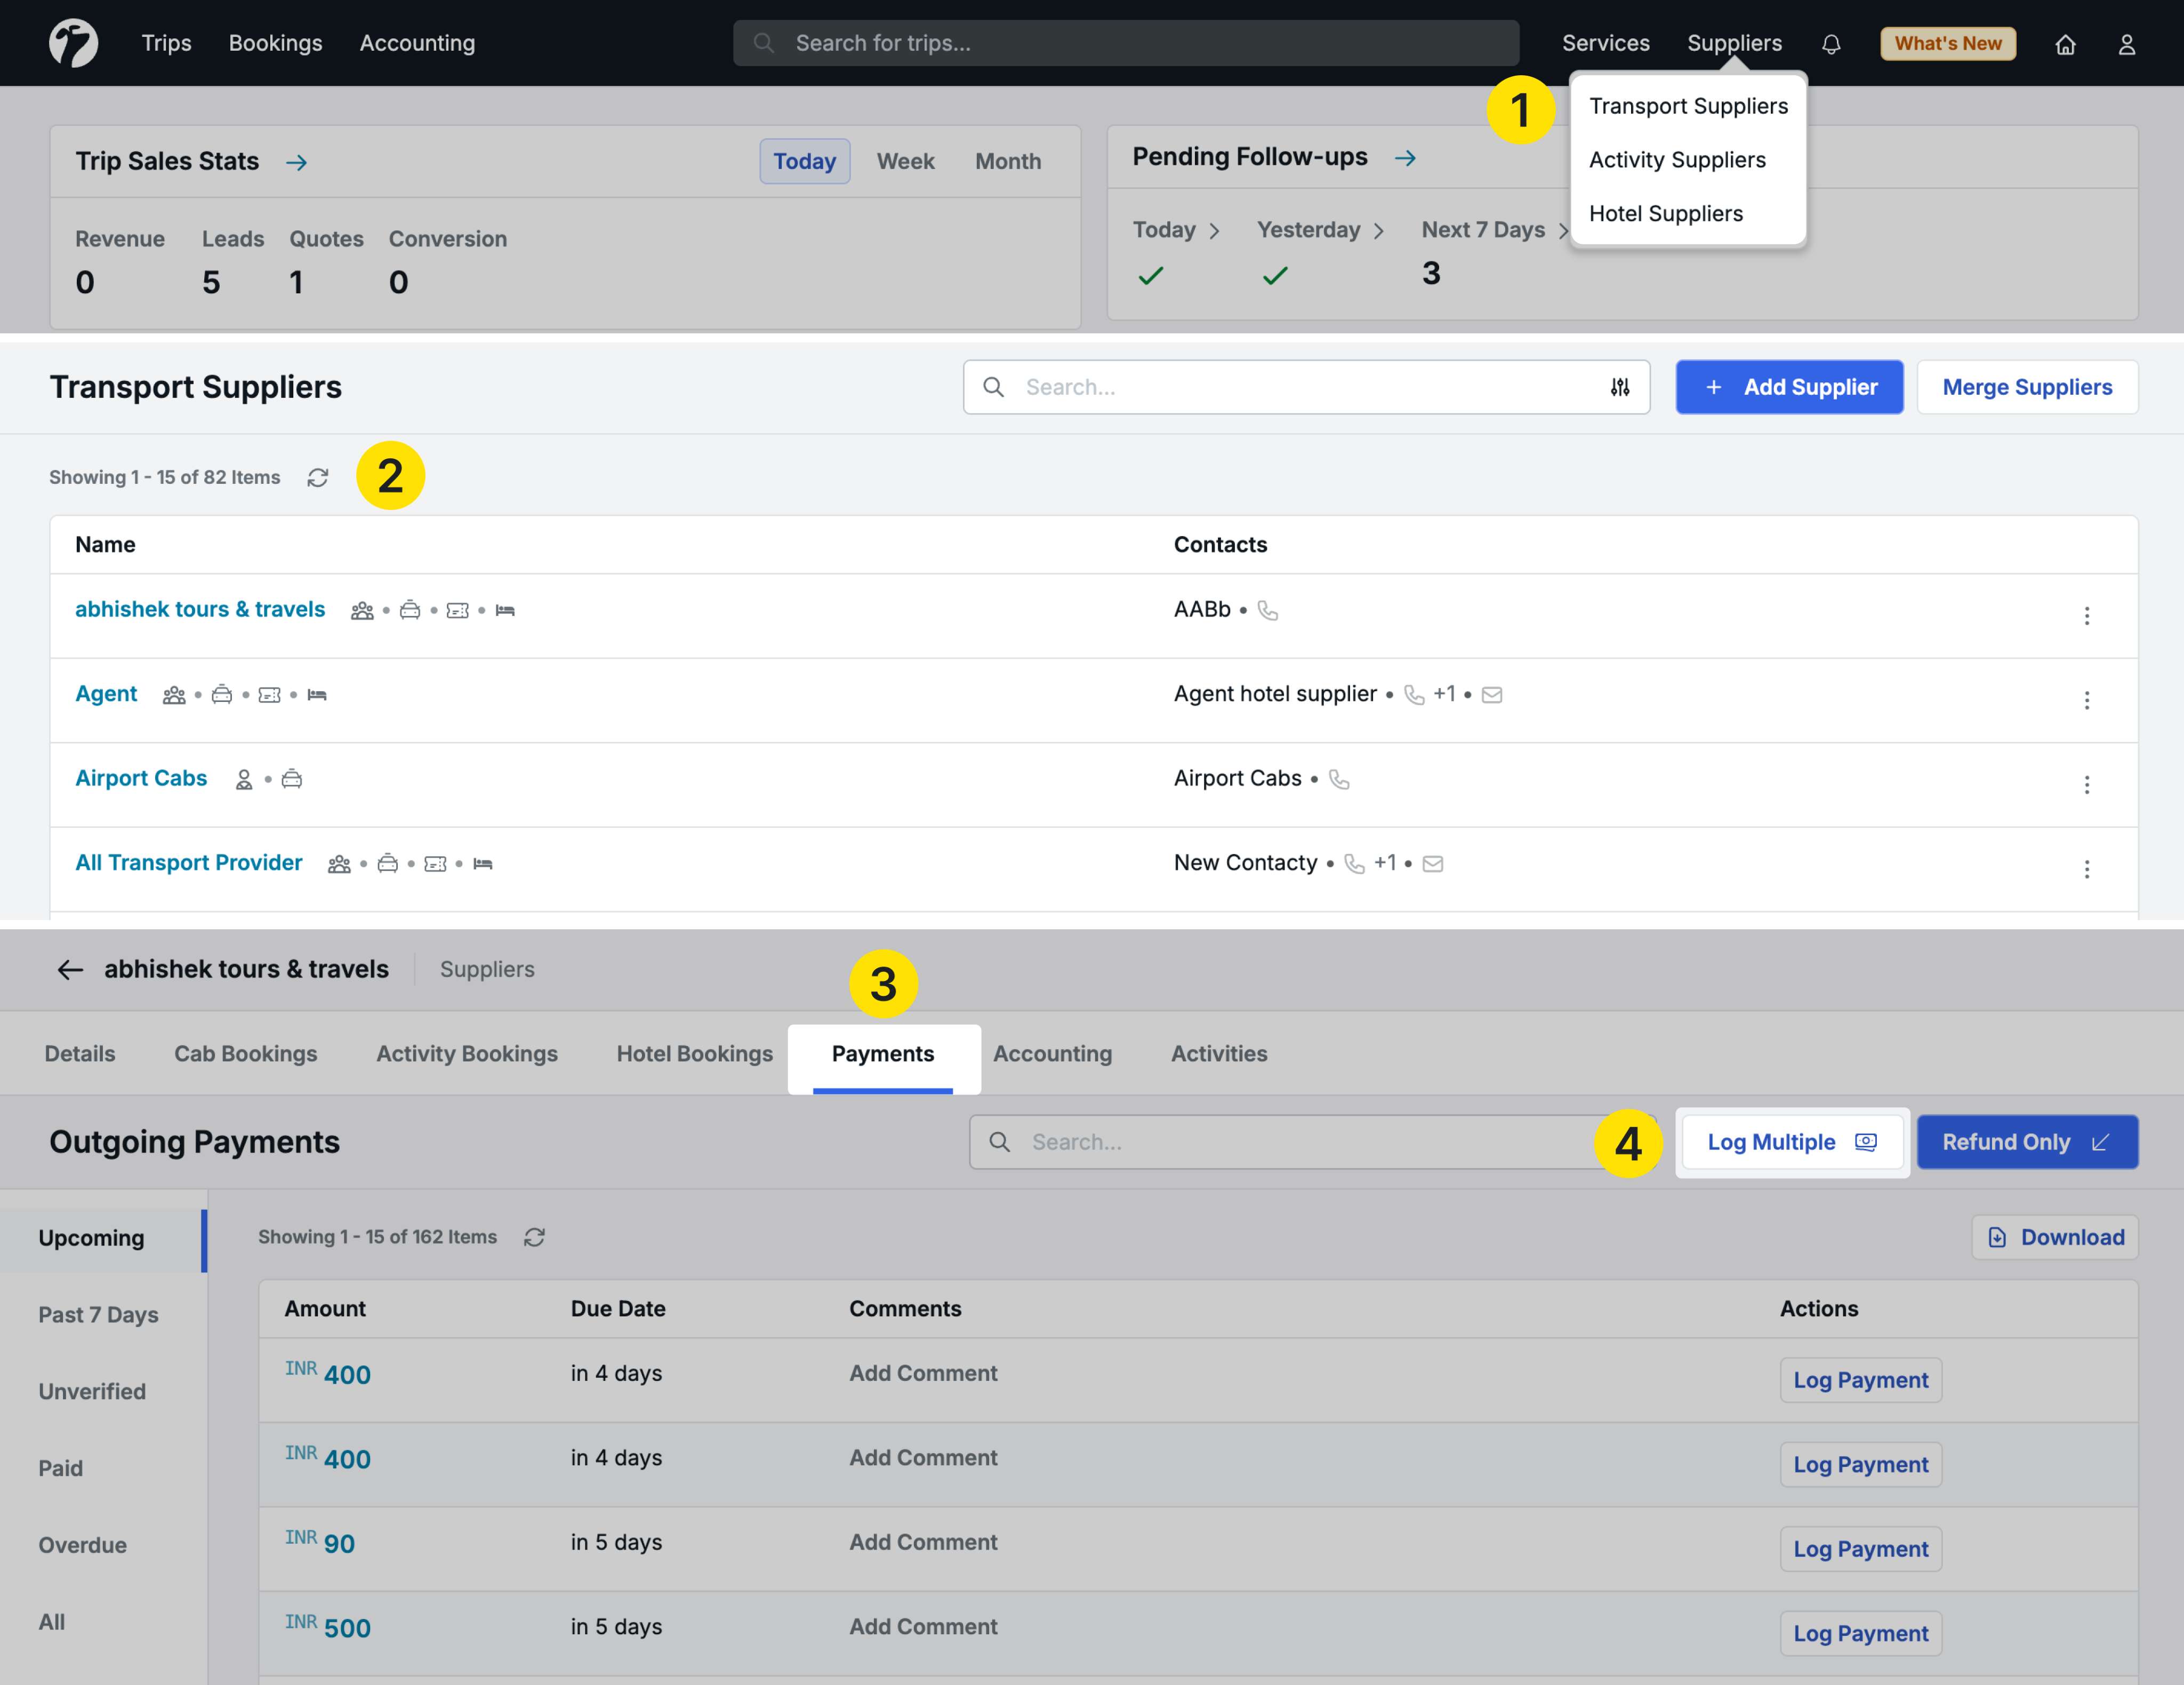Open Trip Sales Stats arrow link

click(296, 162)
